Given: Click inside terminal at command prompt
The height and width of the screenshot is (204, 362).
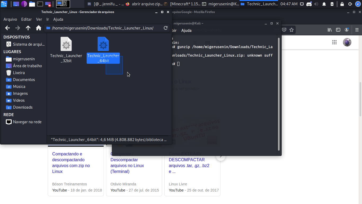Looking at the screenshot, I should click(178, 64).
